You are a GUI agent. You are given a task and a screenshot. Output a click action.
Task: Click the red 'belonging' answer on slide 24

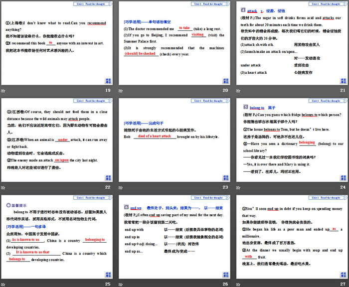point(307,143)
